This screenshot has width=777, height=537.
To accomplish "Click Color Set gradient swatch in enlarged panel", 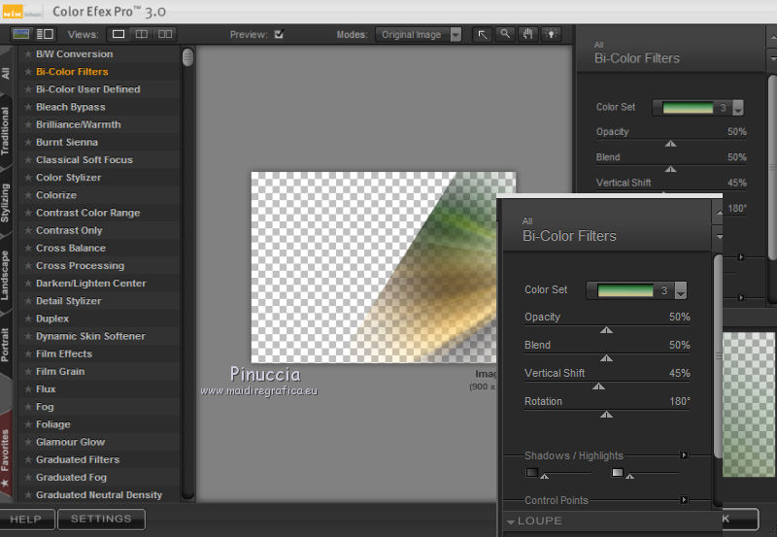I will 625,290.
